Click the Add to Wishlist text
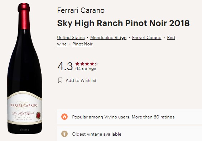The height and width of the screenshot is (141, 202). 81,81
